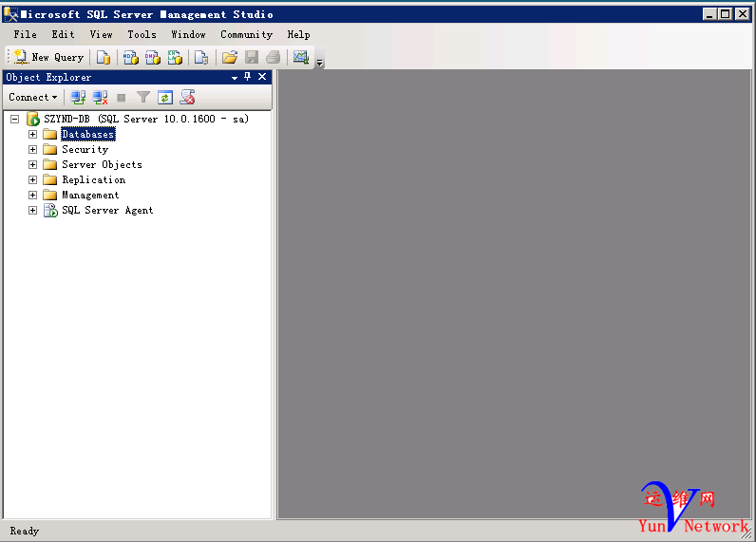Expand the Management node
Image resolution: width=756 pixels, height=542 pixels.
(x=32, y=196)
